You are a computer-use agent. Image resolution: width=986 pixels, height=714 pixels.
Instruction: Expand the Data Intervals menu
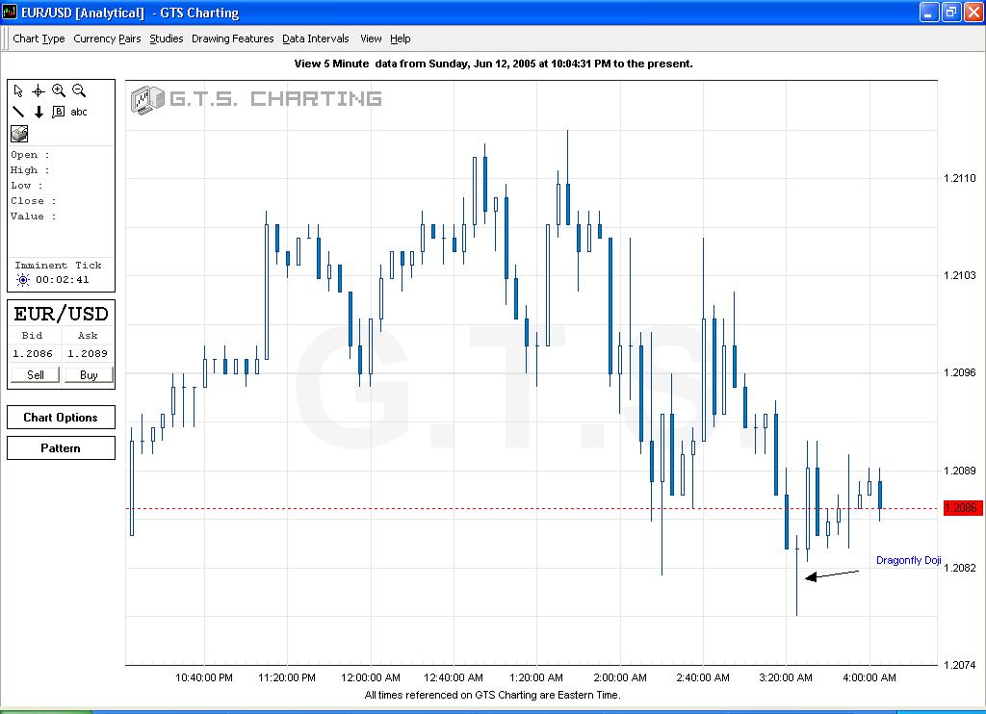(315, 38)
